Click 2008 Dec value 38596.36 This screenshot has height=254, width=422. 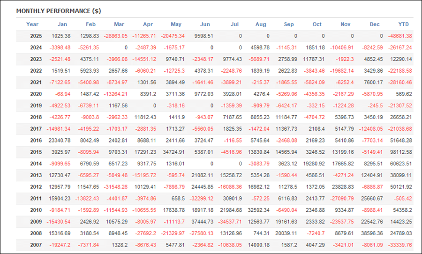tap(372, 233)
